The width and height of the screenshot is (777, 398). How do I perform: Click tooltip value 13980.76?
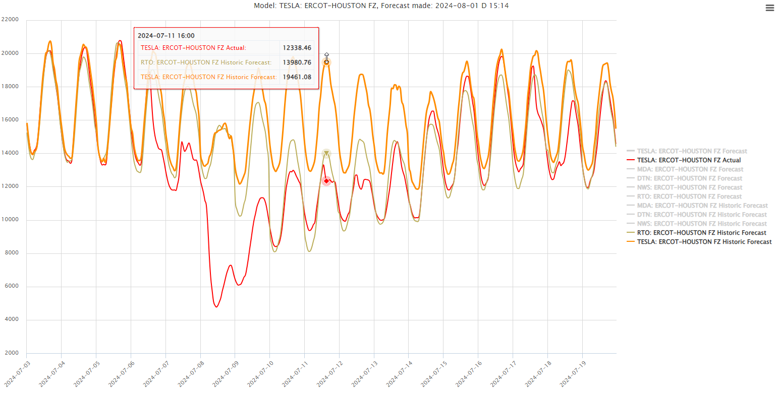(x=297, y=62)
